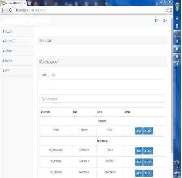The height and width of the screenshot is (178, 182).
Task: Bookmark page with the star icon
Action: 167,10
